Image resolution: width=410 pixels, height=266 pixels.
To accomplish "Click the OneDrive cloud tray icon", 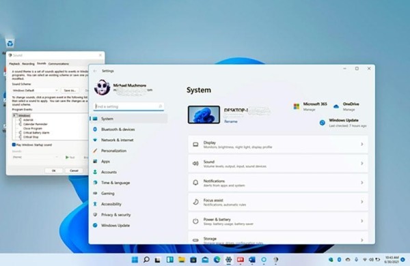I will 348,259.
